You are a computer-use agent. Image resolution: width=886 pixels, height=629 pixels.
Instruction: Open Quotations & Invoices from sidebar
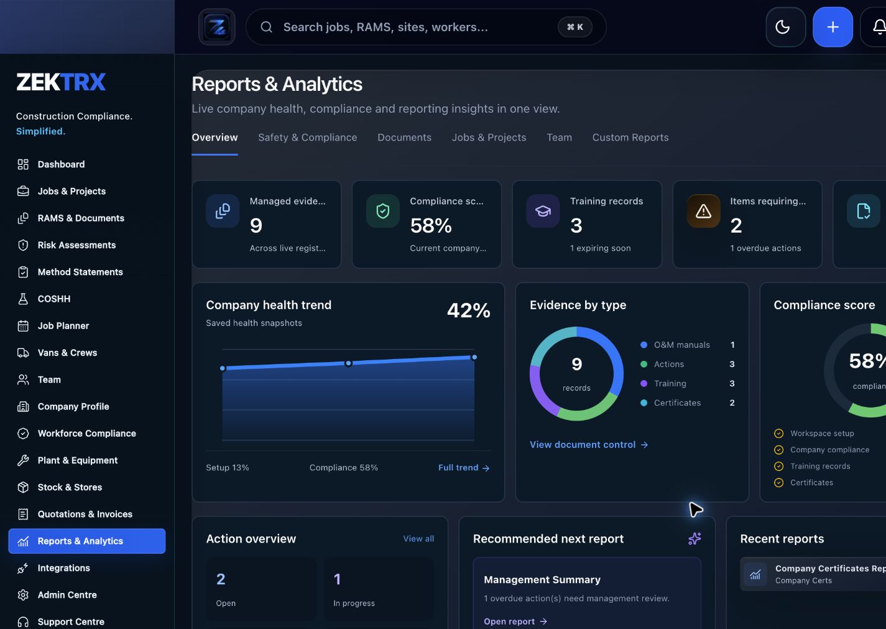(x=87, y=514)
